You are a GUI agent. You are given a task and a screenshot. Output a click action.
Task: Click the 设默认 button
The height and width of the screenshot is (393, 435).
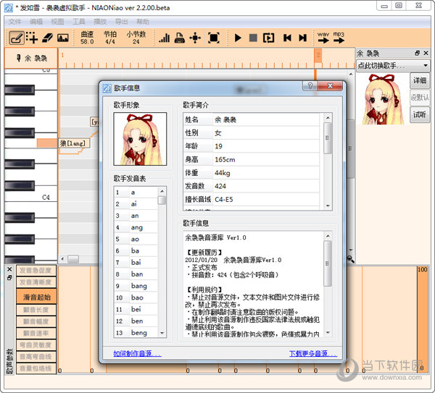coord(420,98)
